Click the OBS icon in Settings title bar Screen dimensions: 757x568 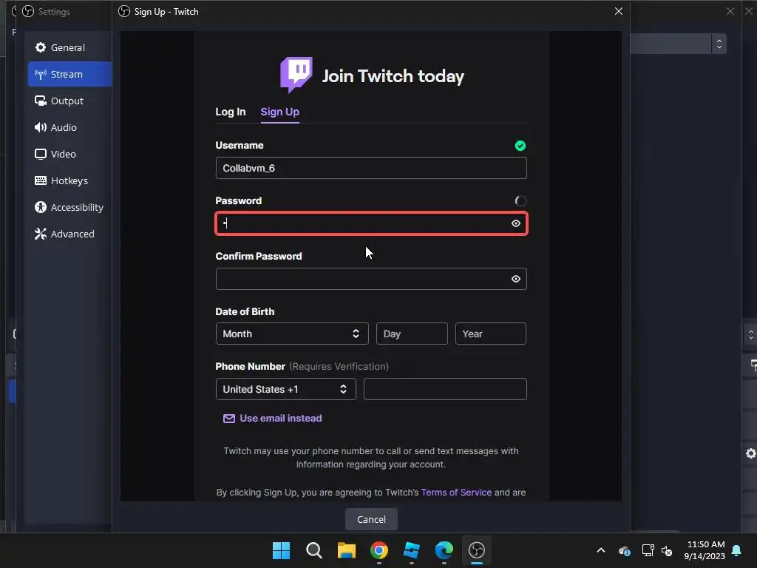tap(28, 11)
